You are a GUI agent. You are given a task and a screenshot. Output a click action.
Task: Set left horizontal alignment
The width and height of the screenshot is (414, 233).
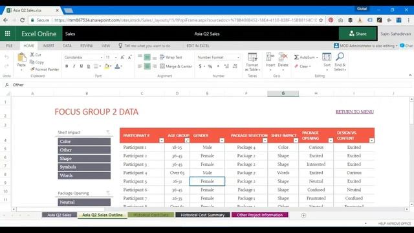coord(140,66)
